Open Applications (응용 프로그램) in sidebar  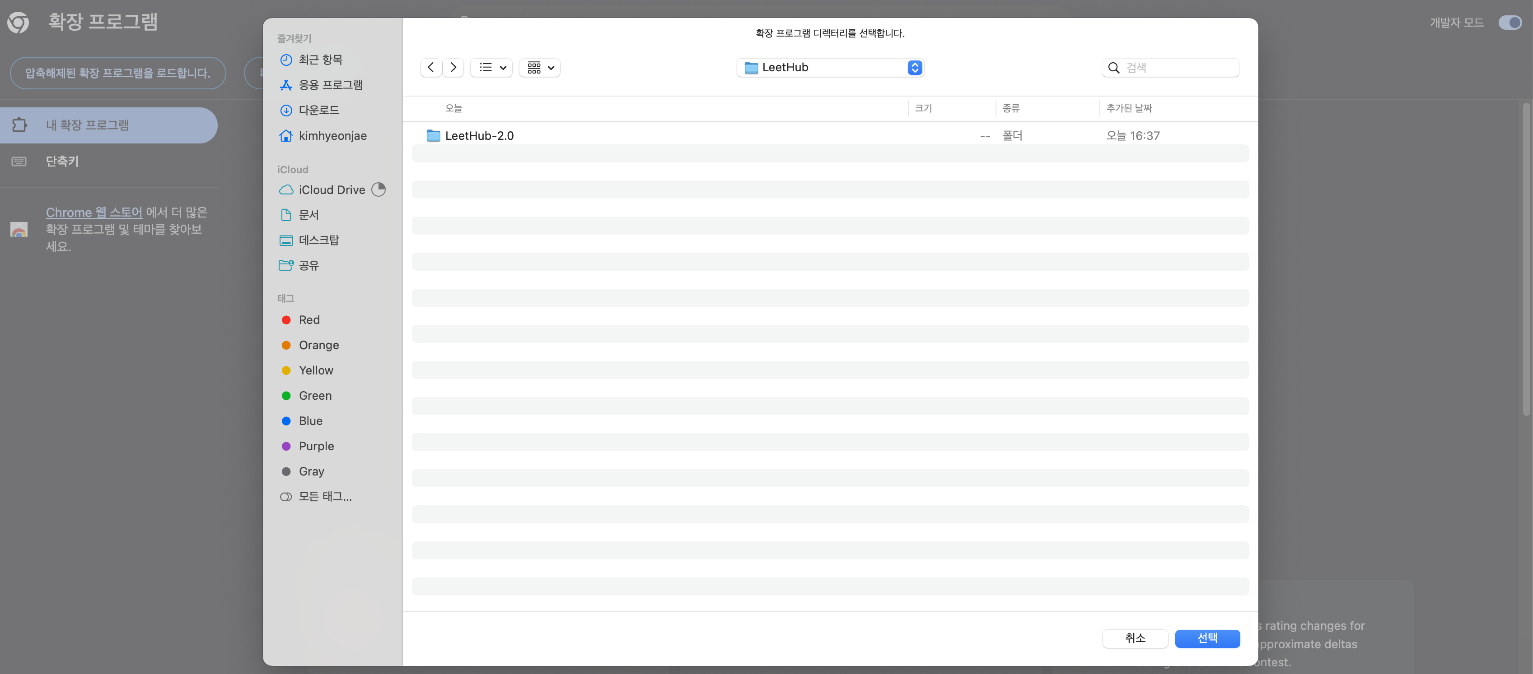click(x=330, y=85)
